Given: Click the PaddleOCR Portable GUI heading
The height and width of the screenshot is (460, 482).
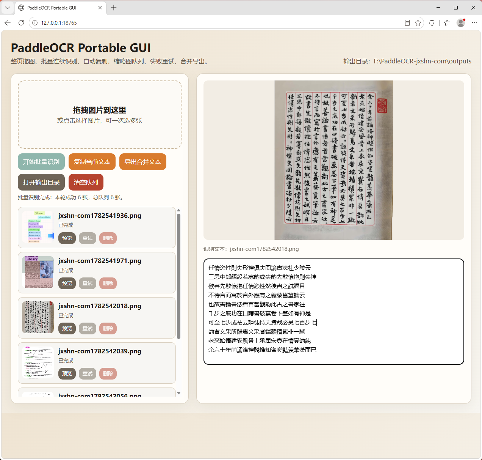Looking at the screenshot, I should pyautogui.click(x=81, y=48).
